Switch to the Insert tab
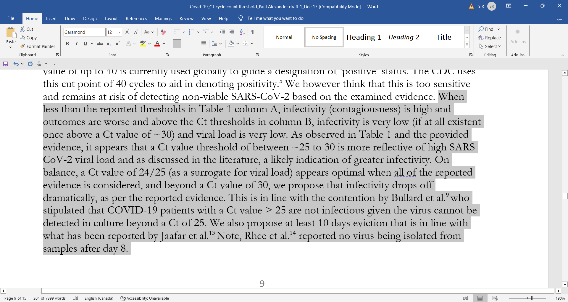 click(51, 18)
